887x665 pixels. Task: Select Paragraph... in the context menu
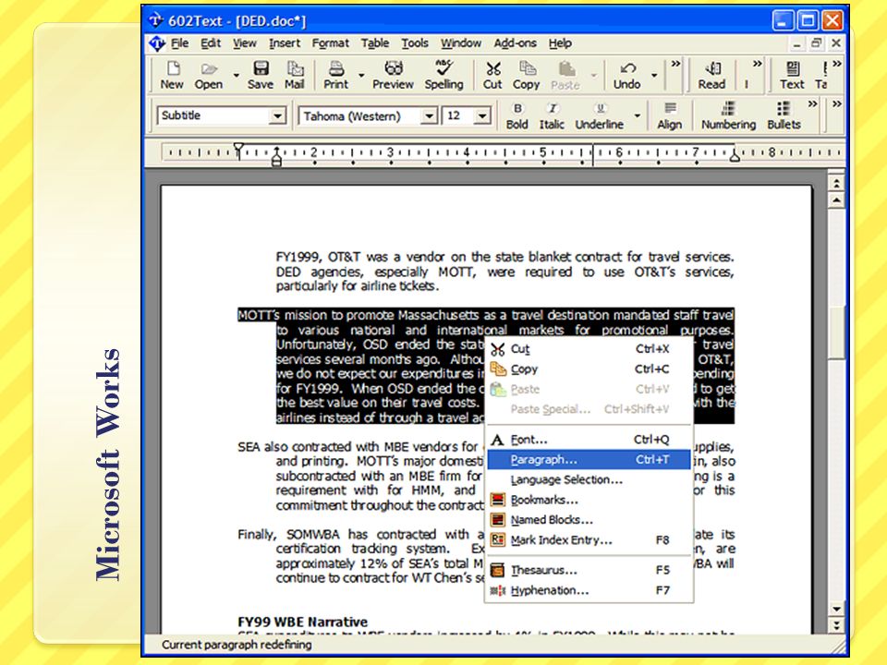point(589,460)
